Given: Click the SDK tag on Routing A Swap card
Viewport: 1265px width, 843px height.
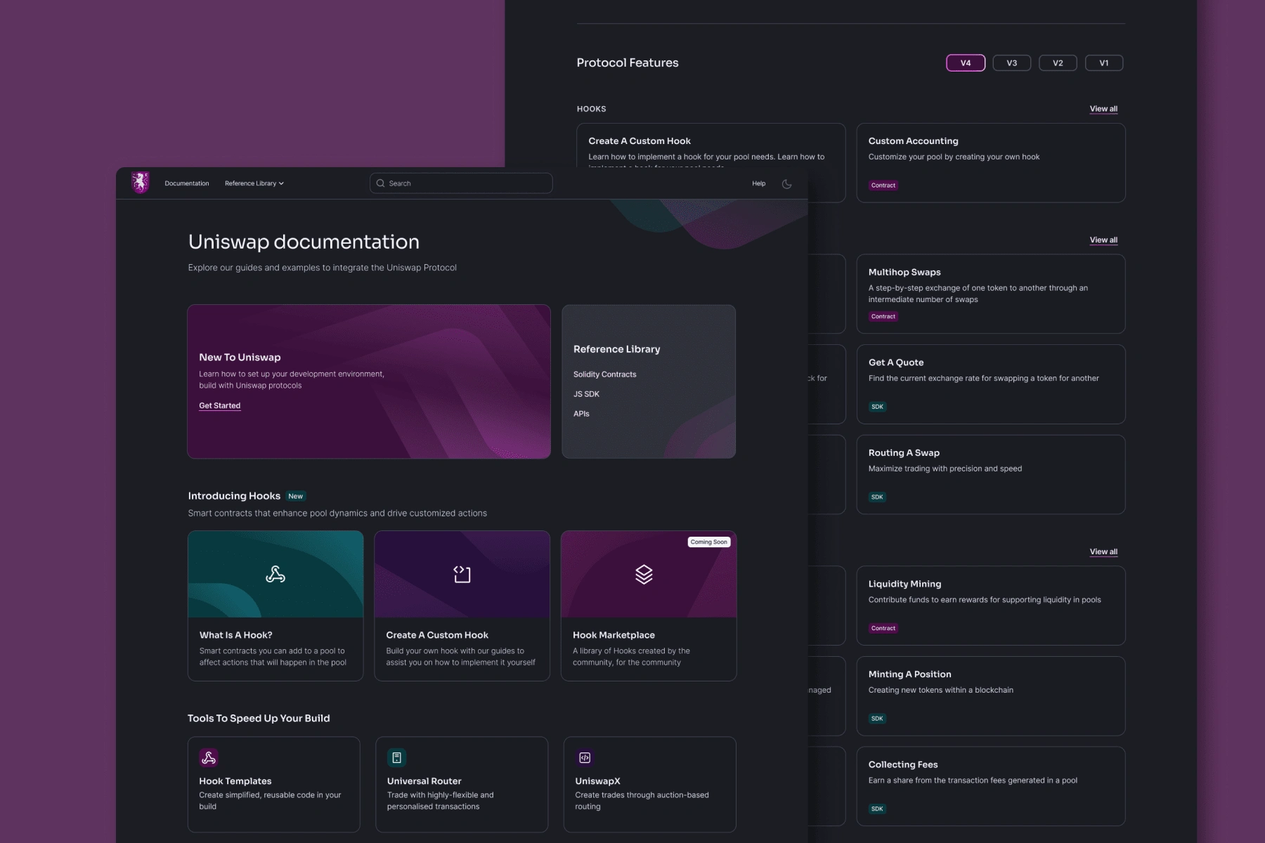Looking at the screenshot, I should point(877,497).
